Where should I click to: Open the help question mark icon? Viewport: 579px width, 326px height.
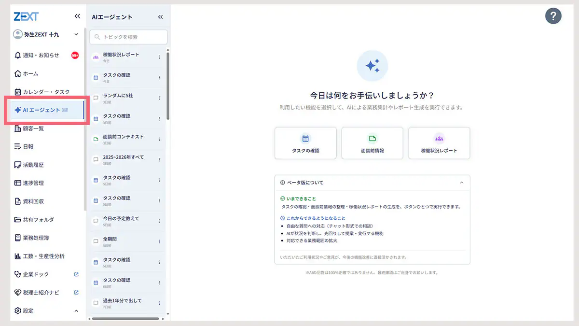point(553,16)
